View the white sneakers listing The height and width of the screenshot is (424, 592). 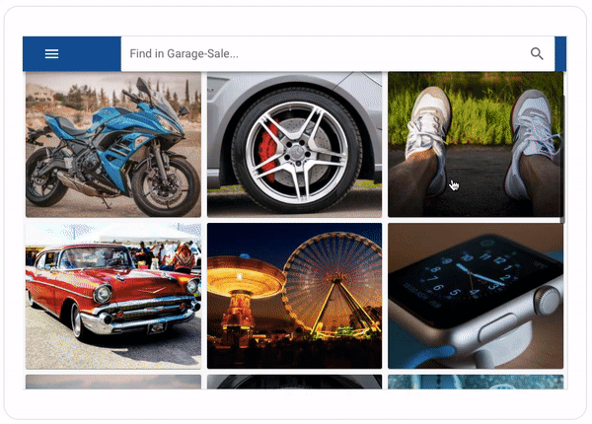pos(476,145)
